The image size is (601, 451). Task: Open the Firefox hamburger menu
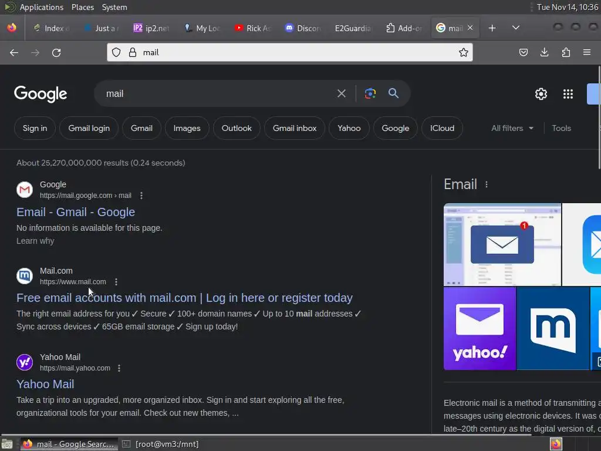(587, 52)
